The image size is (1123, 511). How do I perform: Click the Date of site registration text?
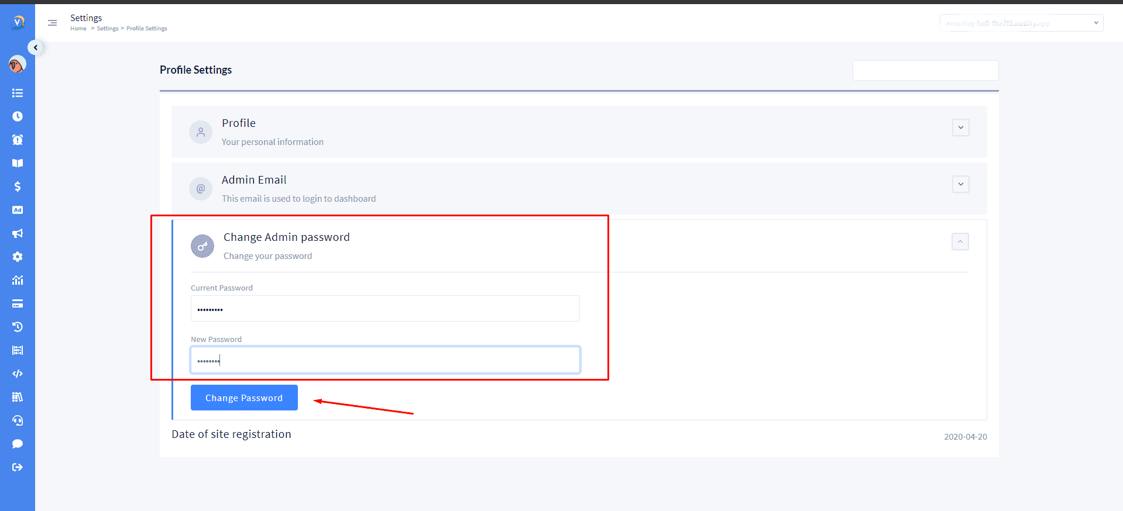tap(231, 434)
